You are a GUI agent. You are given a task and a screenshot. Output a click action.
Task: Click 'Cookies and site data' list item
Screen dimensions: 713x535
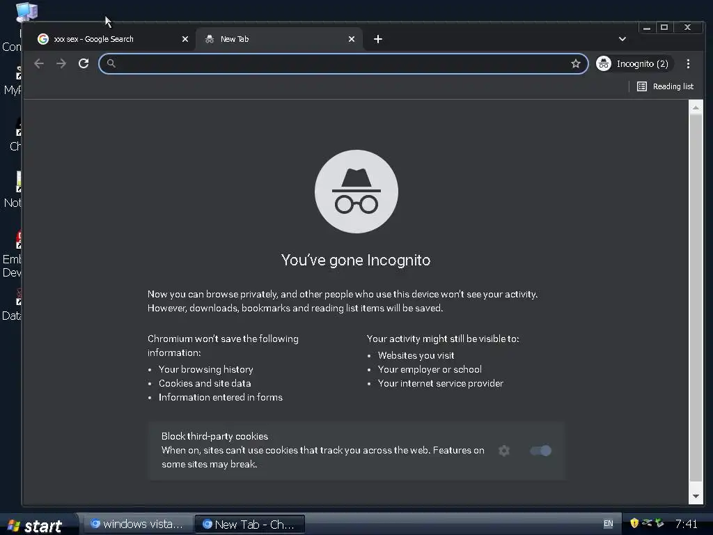205,384
